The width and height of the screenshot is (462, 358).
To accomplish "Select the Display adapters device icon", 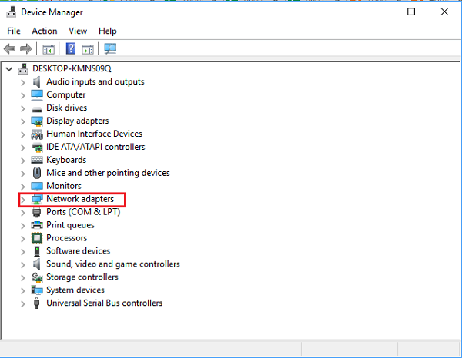I will tap(37, 121).
